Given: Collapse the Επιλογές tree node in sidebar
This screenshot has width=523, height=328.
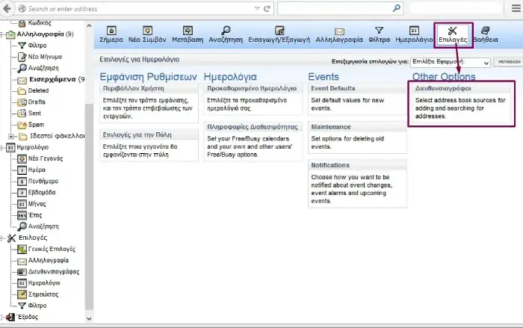Looking at the screenshot, I should pyautogui.click(x=1, y=238).
